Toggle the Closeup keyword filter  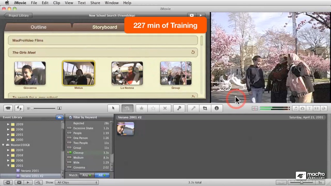pos(69,152)
